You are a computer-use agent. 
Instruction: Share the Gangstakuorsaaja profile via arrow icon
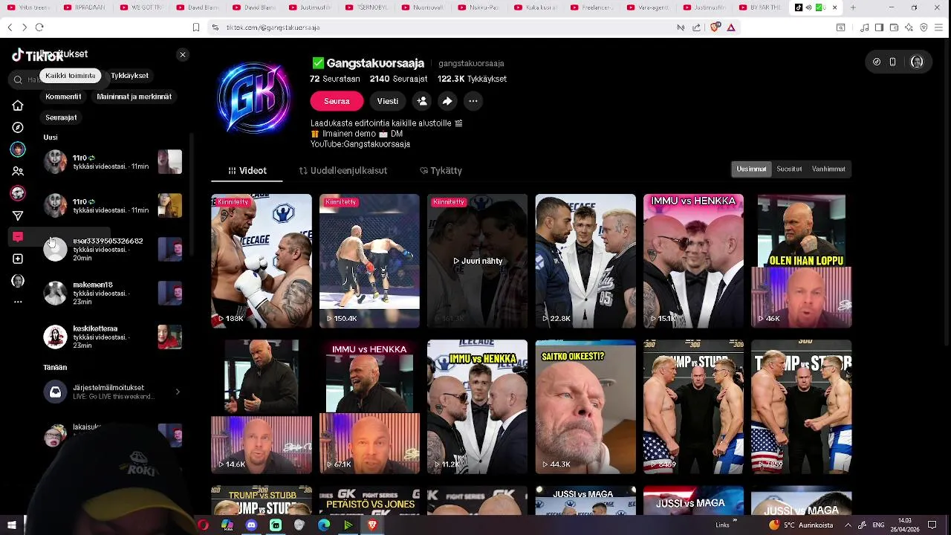447,101
